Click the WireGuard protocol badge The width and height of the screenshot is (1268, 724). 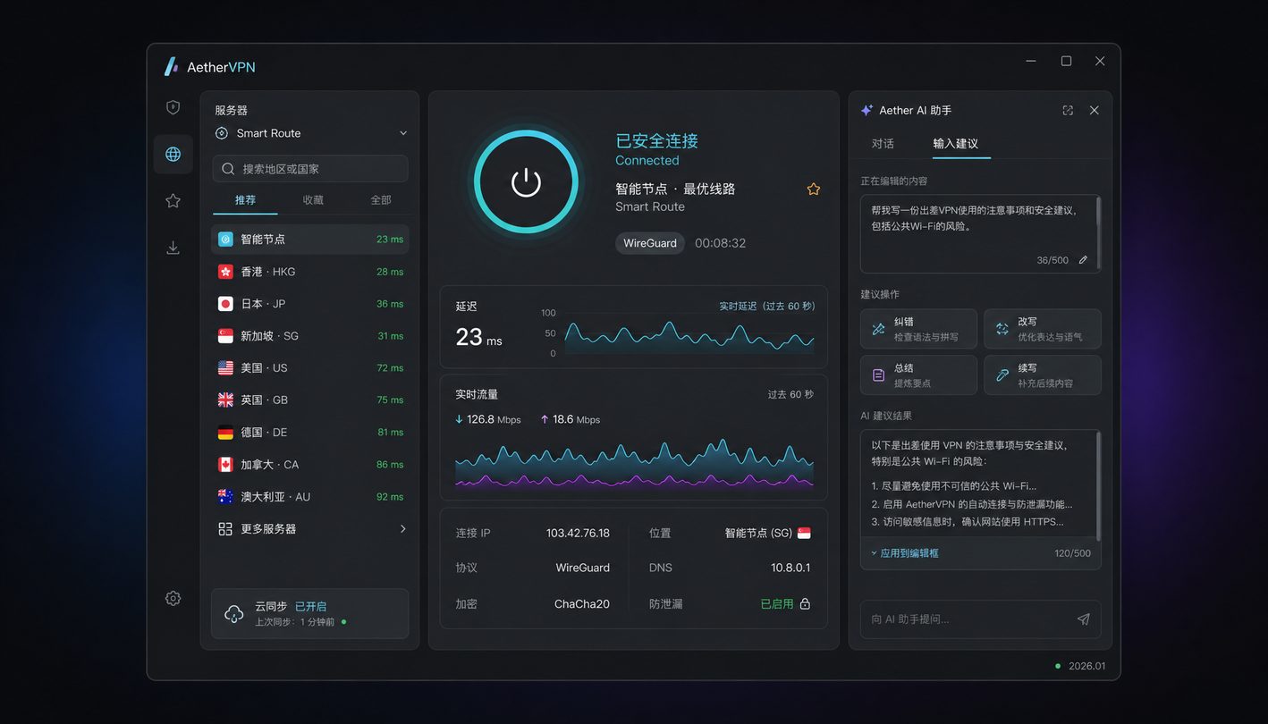[650, 243]
